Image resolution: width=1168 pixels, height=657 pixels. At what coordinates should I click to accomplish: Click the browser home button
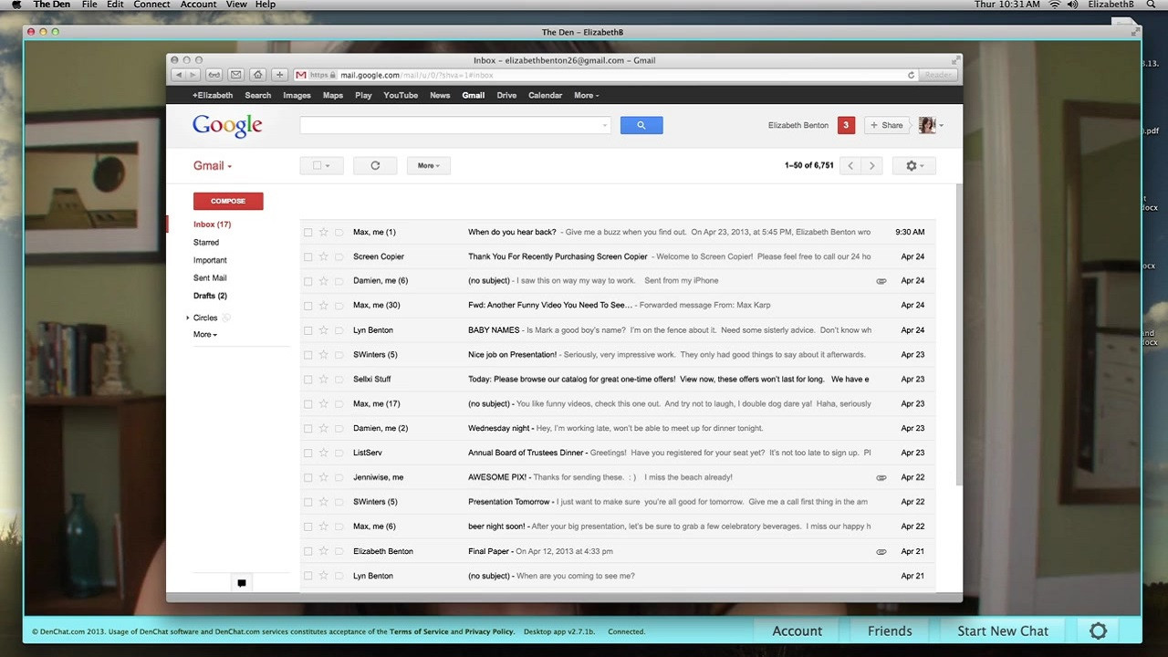258,75
